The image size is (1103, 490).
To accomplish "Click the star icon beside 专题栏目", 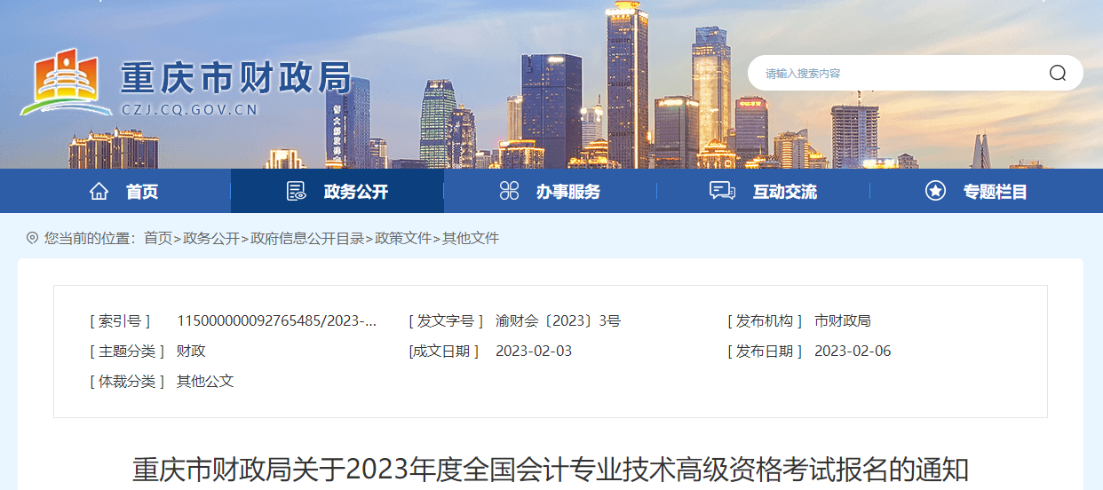I will coord(935,191).
